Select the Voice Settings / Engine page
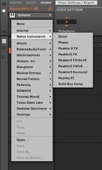 (x=76, y=3)
